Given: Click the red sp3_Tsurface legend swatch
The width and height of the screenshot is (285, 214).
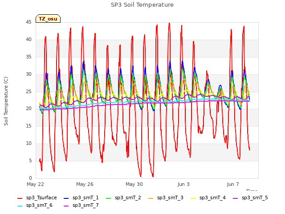Looking at the screenshot, I should click(20, 198).
